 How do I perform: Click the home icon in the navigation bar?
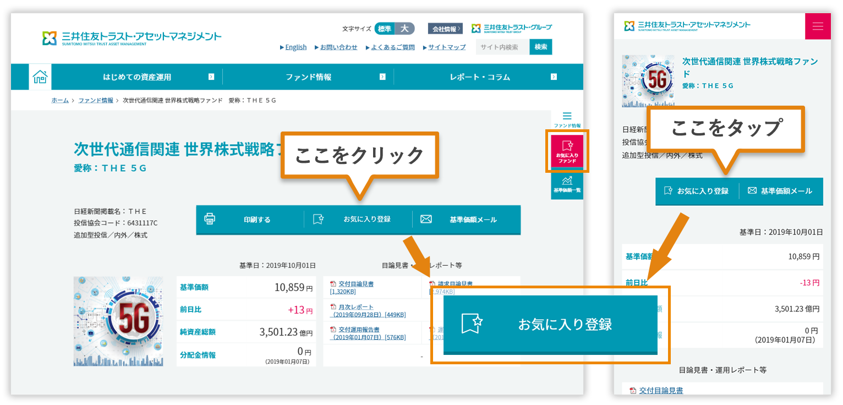[x=40, y=77]
